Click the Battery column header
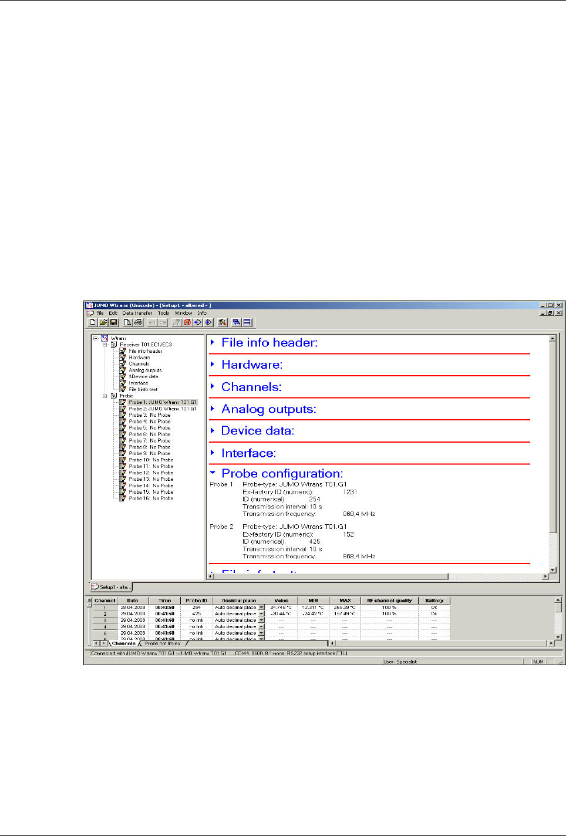The image size is (566, 836). pos(434,601)
